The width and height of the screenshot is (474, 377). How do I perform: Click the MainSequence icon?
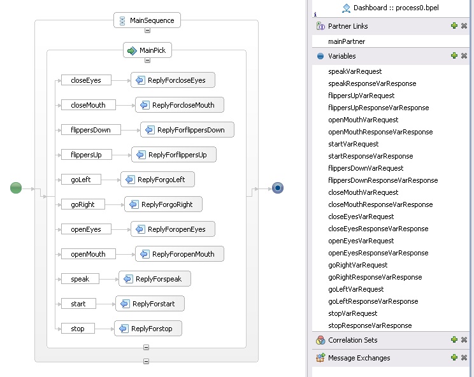click(122, 20)
